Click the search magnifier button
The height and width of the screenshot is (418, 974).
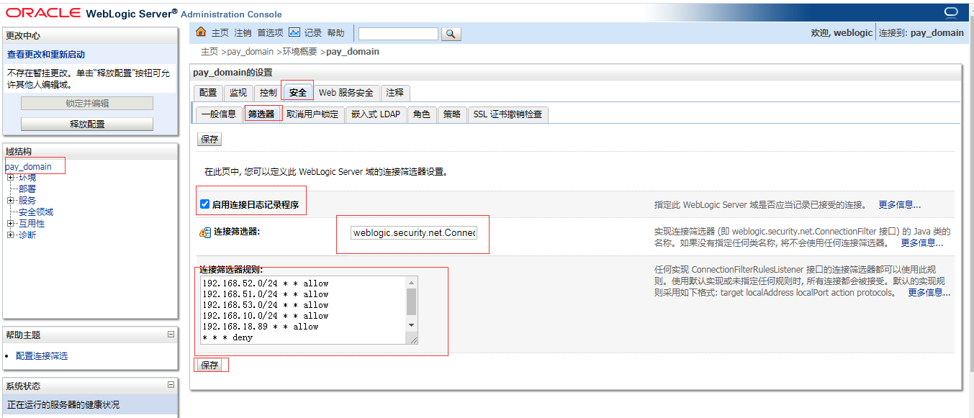click(x=451, y=34)
